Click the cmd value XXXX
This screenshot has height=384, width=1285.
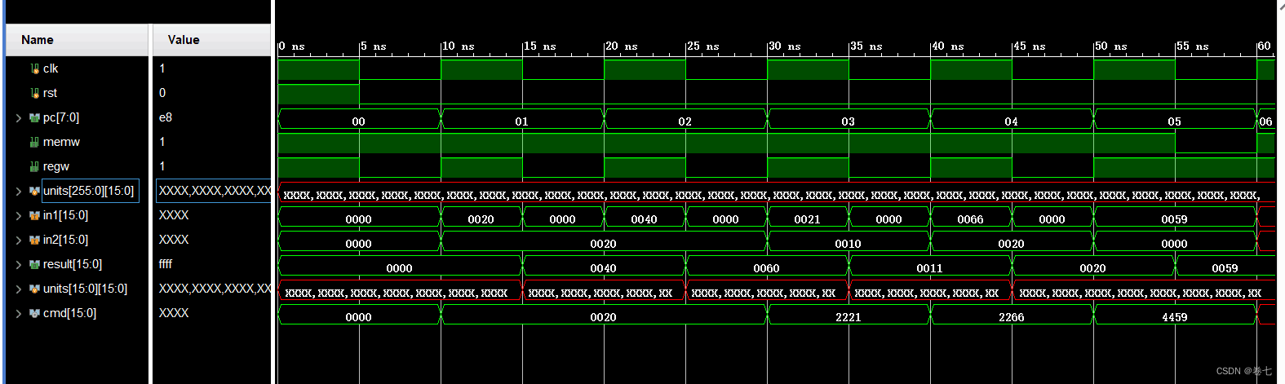(x=174, y=313)
